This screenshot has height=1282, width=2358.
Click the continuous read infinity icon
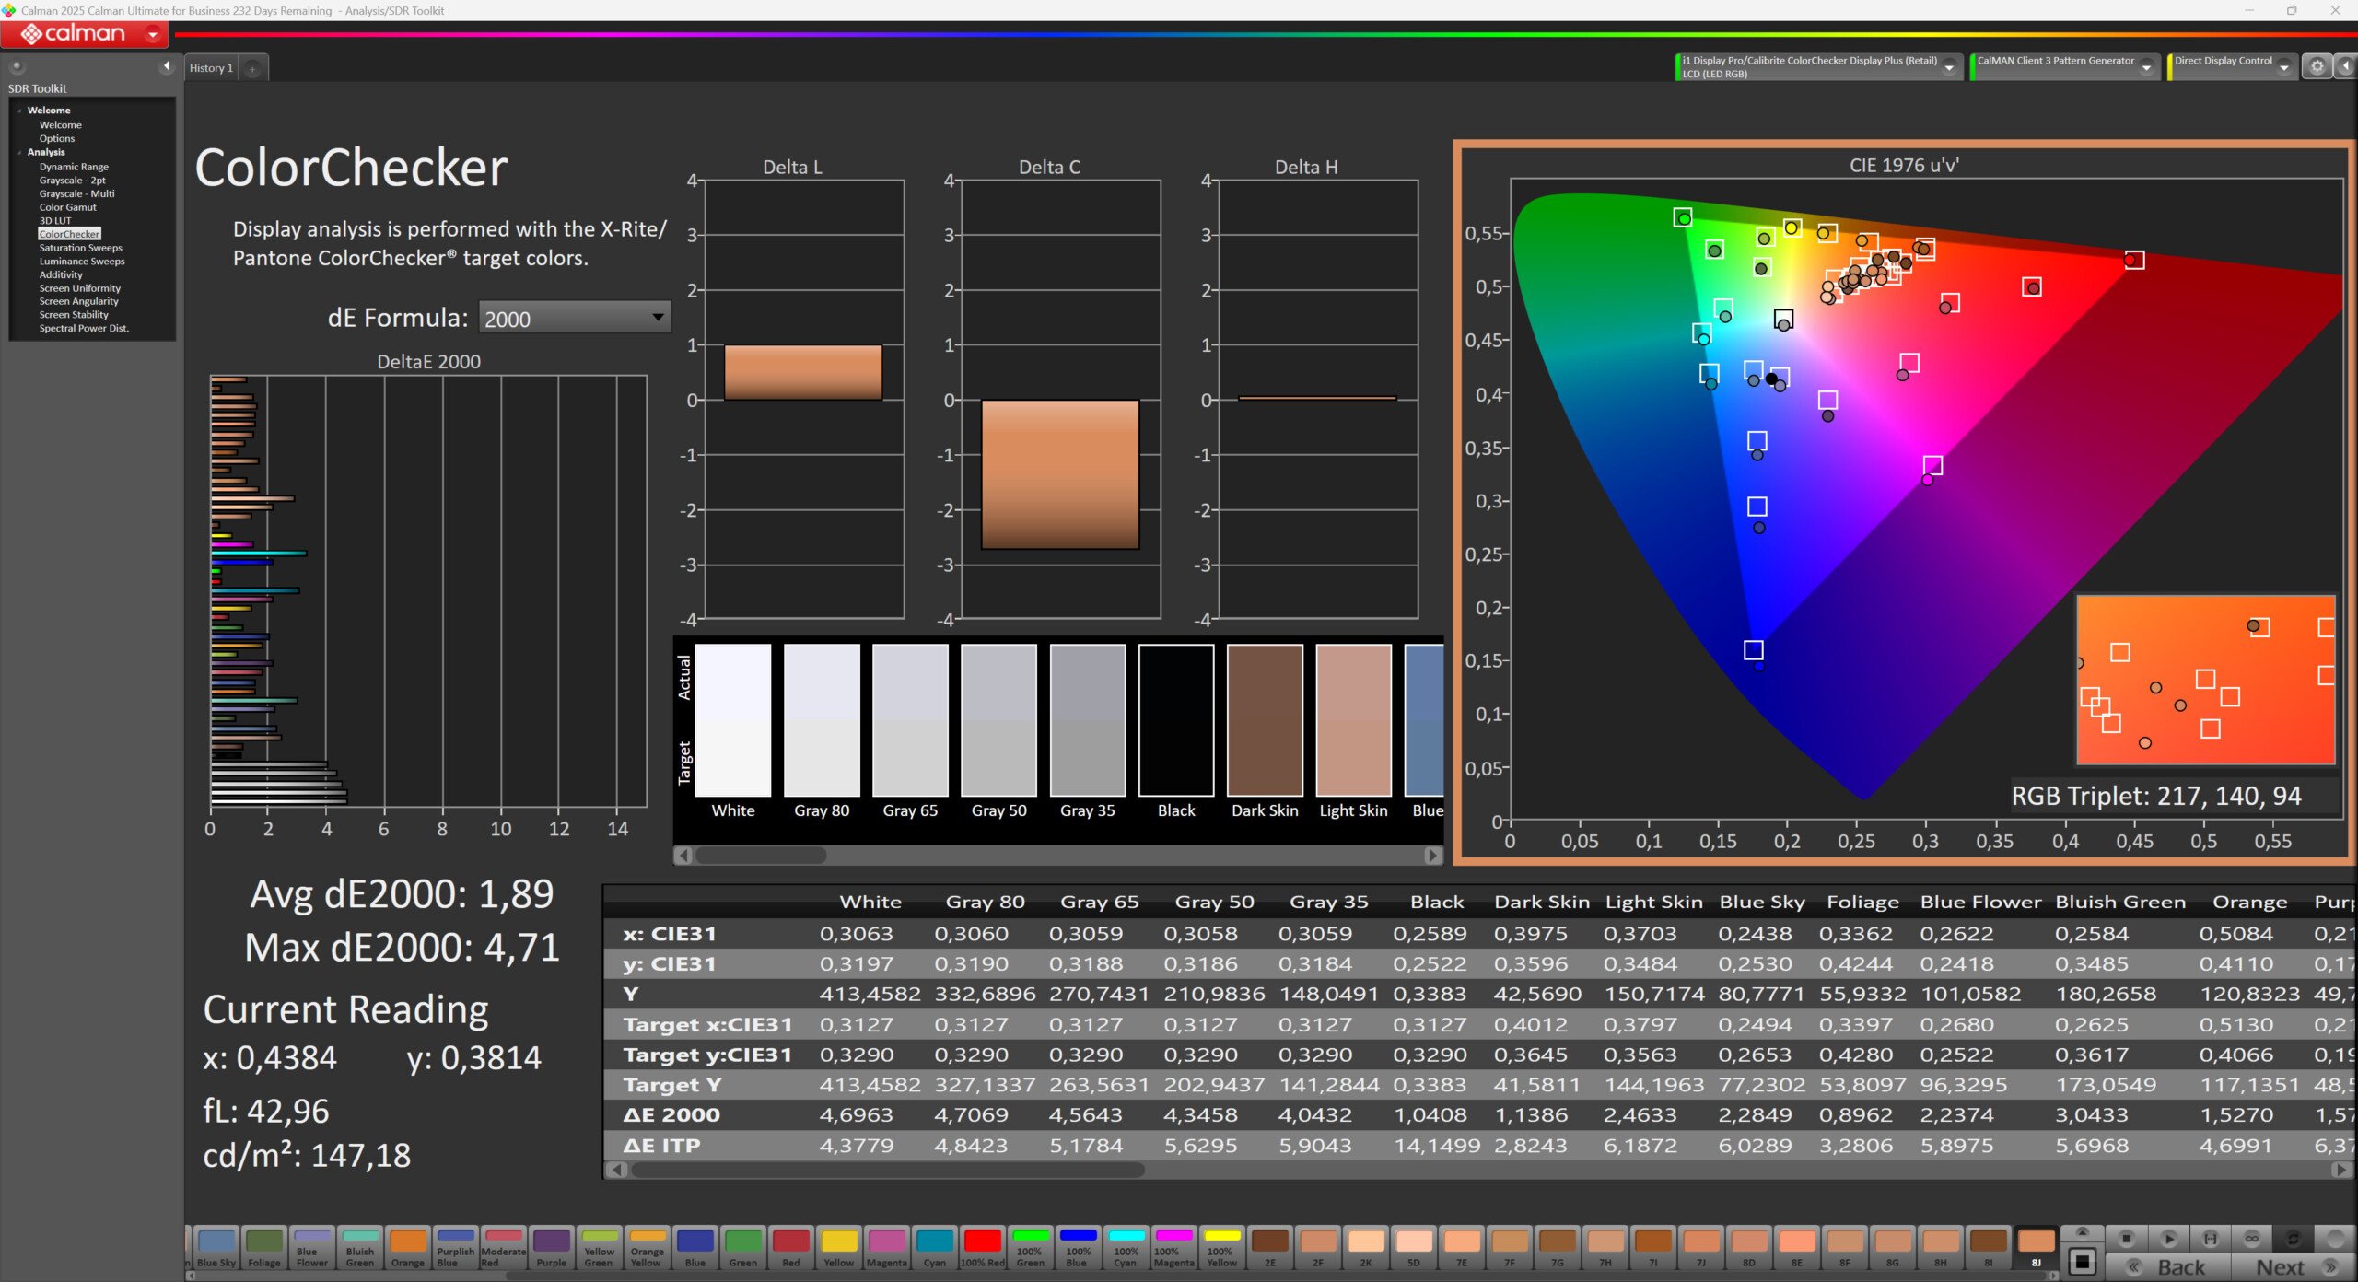point(2251,1238)
